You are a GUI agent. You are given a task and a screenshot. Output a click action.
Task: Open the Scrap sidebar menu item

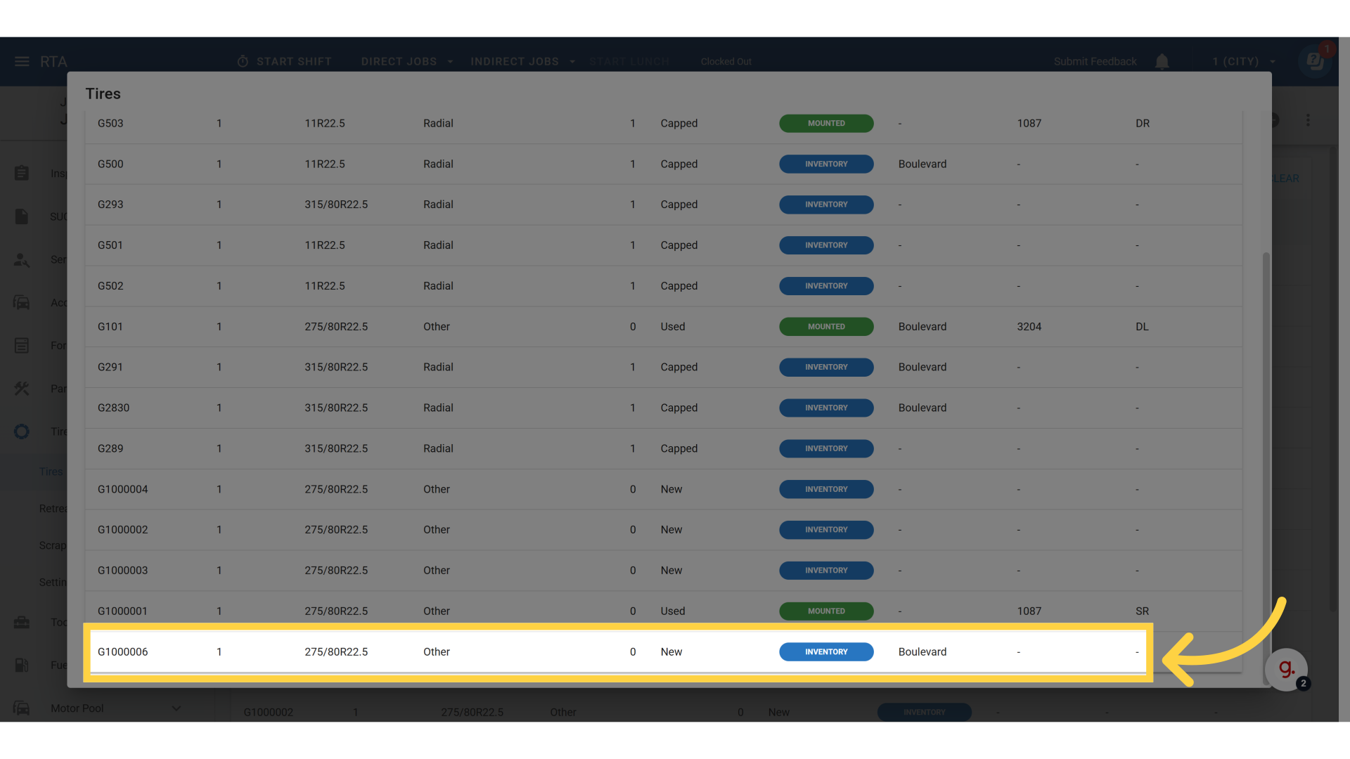[53, 545]
